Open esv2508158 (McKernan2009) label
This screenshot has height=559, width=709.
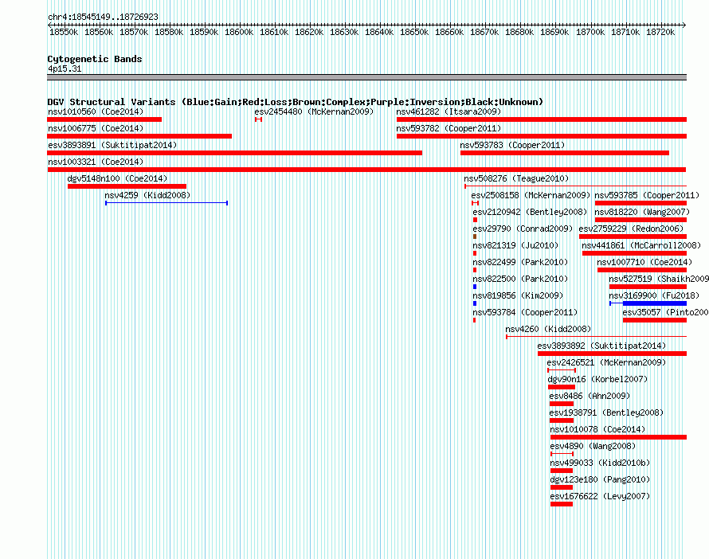(x=531, y=195)
